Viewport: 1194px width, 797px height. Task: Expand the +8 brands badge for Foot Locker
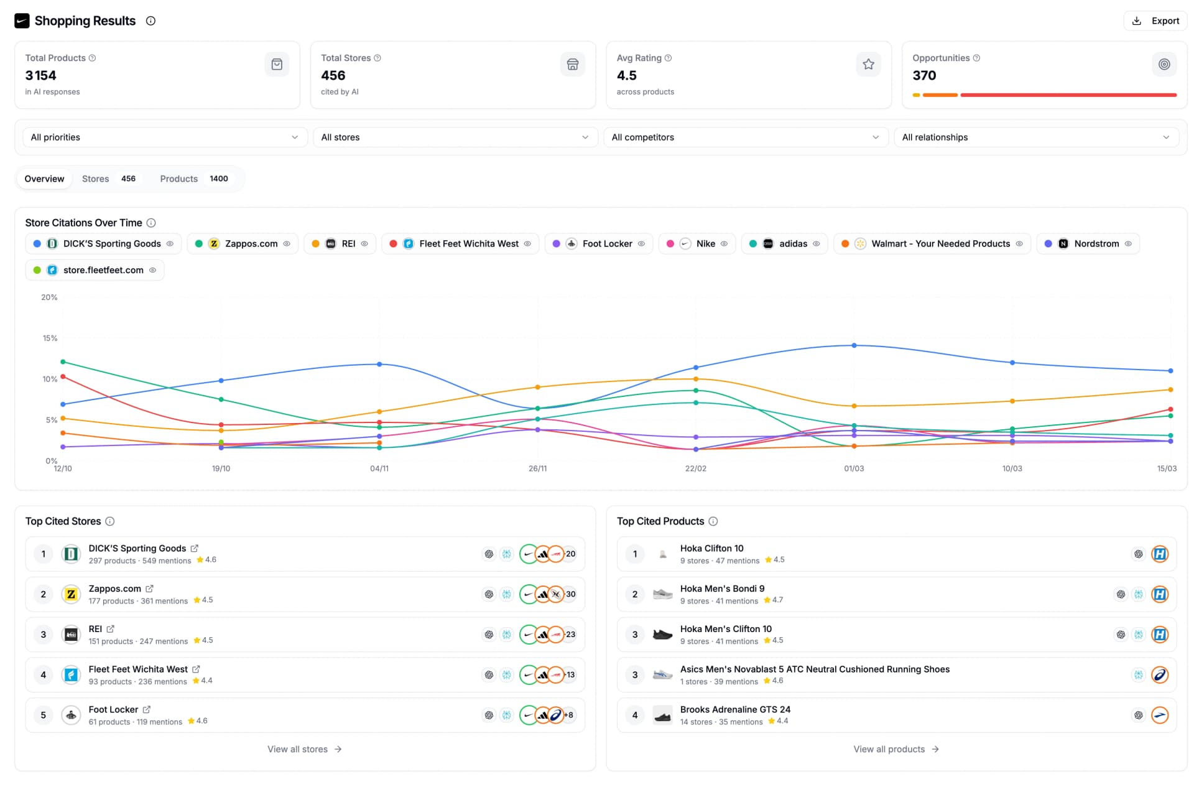click(x=569, y=715)
